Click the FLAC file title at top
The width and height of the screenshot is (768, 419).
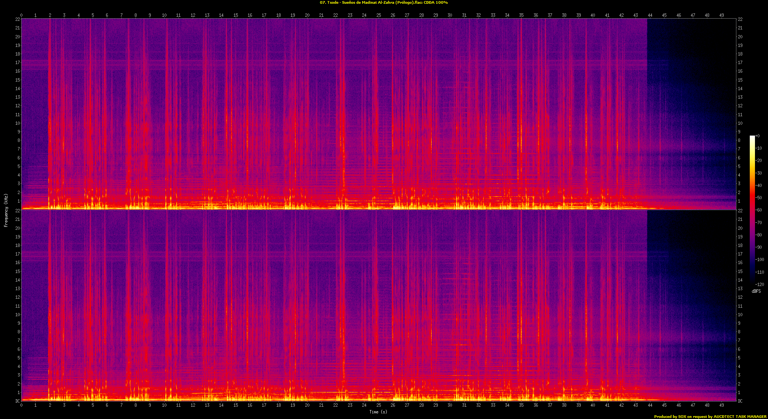pyautogui.click(x=383, y=3)
